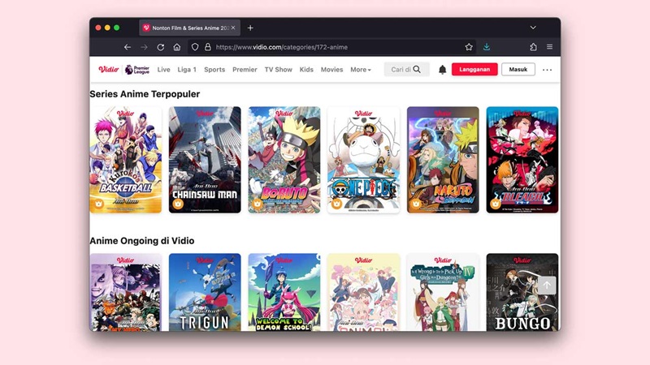Open the Firefox hamburger menu

pyautogui.click(x=550, y=47)
